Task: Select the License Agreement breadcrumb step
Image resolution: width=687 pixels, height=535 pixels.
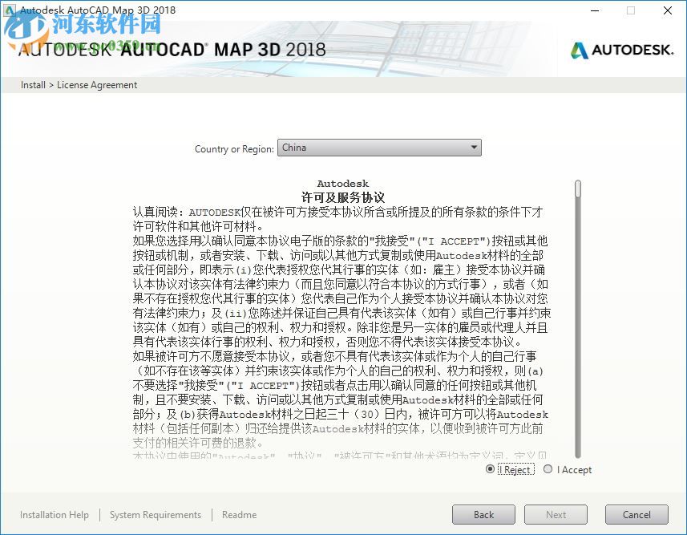Action: pos(97,85)
